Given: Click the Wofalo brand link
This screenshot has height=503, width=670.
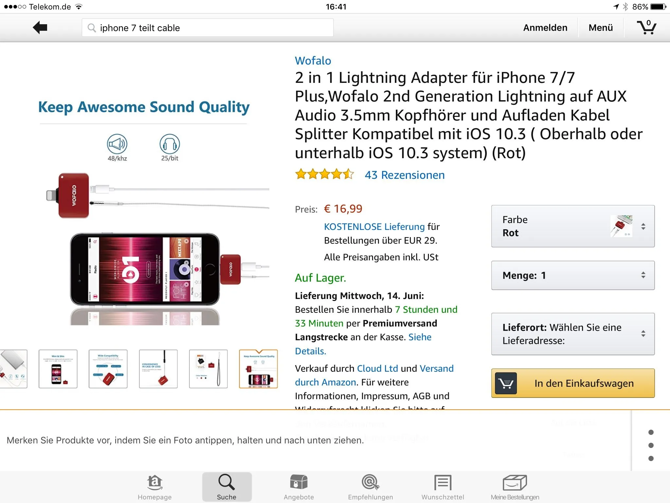Looking at the screenshot, I should point(313,61).
